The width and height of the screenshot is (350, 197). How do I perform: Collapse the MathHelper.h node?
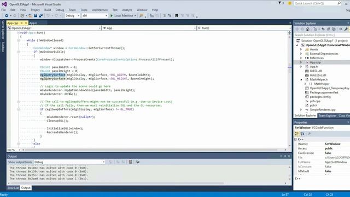tap(301, 79)
